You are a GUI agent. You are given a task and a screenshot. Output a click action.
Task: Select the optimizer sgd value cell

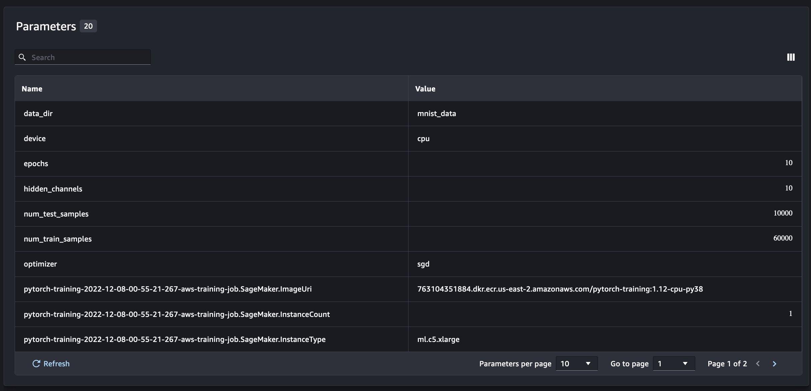(x=423, y=264)
